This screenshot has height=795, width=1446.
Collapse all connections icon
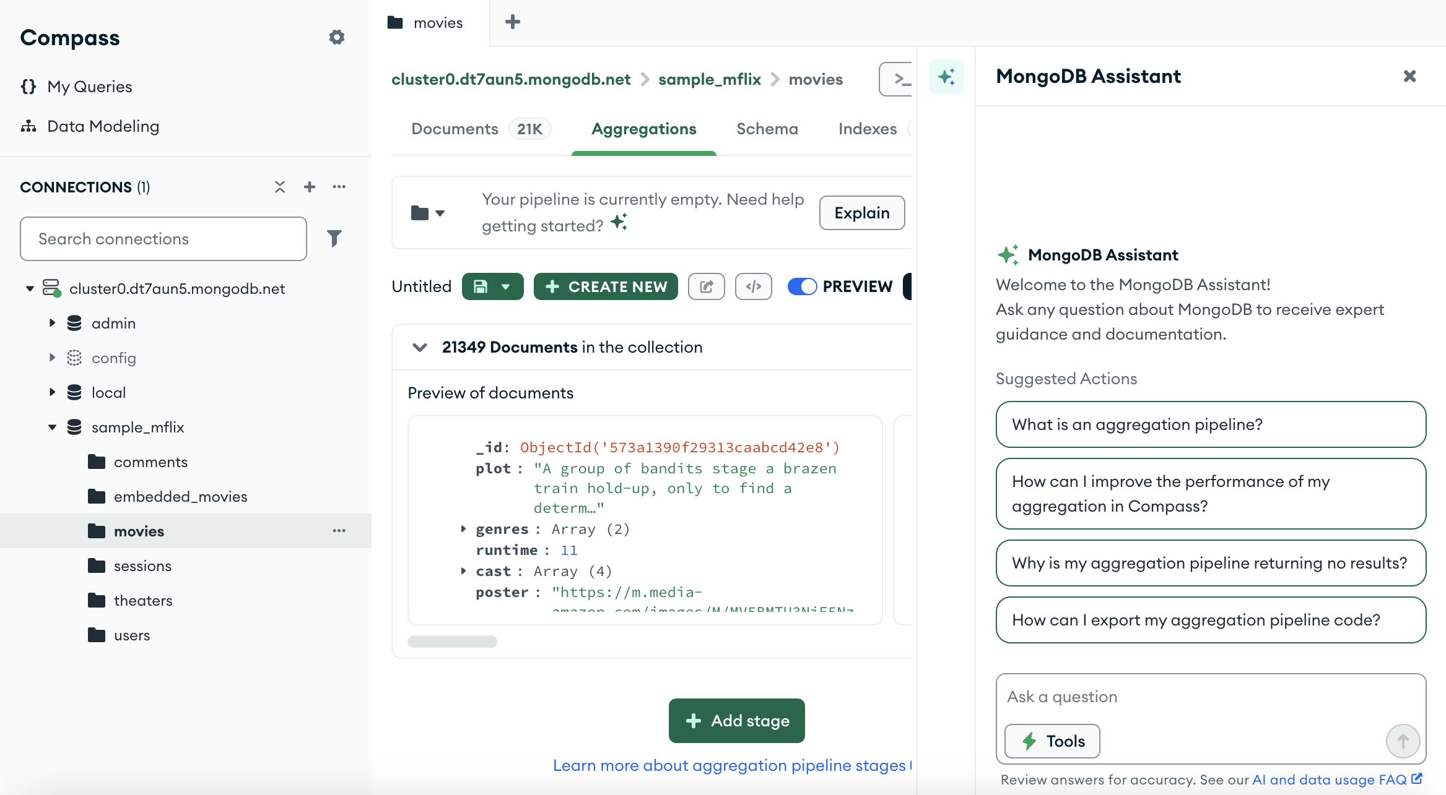[280, 187]
